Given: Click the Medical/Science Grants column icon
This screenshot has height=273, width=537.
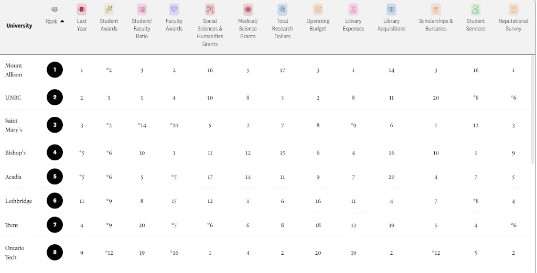Looking at the screenshot, I should click(248, 9).
